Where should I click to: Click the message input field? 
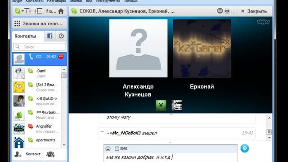coord(170,157)
